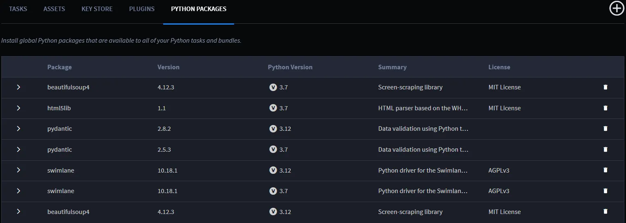Click Python version badge in pydantic 2.8.2 row

point(273,129)
